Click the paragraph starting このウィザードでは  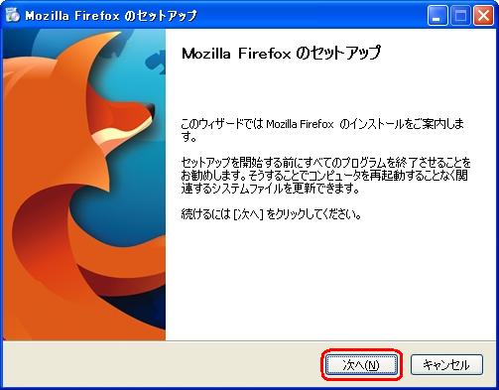[322, 130]
